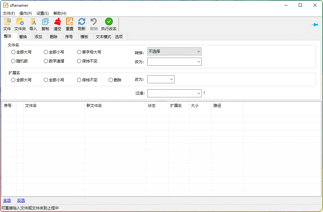Expand the extension 改为 dropdown
This screenshot has height=212, width=323.
click(161, 79)
